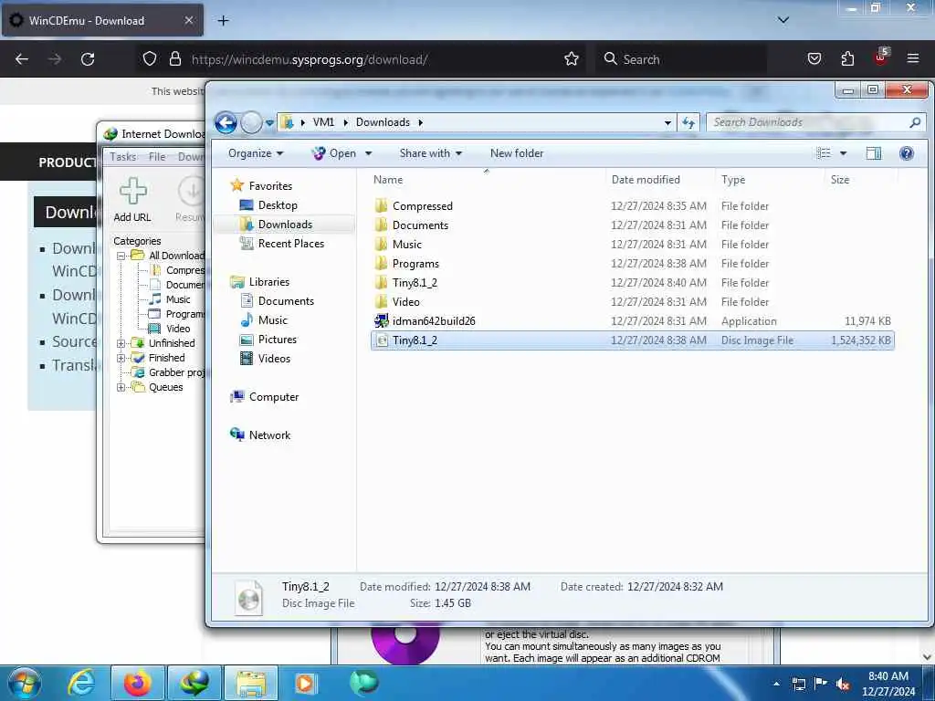Select Music category in IDM
The height and width of the screenshot is (701, 935).
click(x=178, y=299)
